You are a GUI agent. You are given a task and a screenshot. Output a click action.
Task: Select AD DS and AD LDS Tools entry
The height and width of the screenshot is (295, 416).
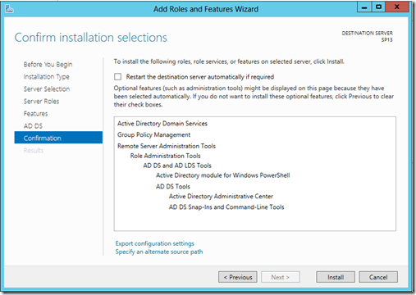[177, 166]
